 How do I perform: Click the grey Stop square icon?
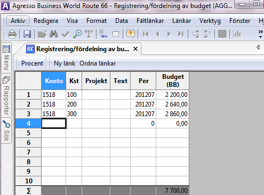(222, 34)
